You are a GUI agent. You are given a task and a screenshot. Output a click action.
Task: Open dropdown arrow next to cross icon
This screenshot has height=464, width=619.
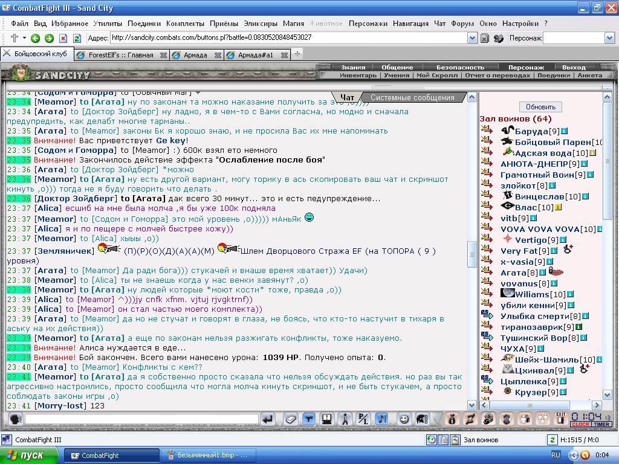tap(24, 38)
